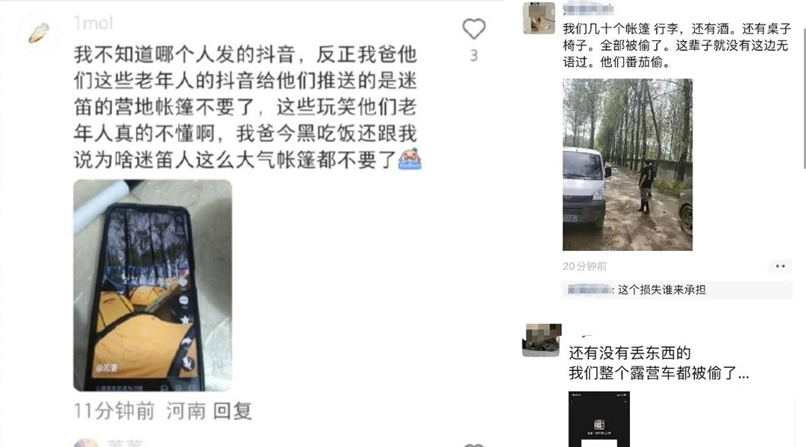The width and height of the screenshot is (806, 447).
Task: Click the 20分钟前 timestamp
Action: coord(585,267)
